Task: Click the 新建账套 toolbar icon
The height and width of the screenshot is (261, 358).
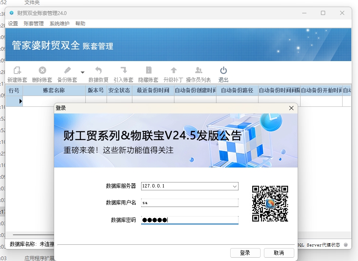Action: point(17,70)
